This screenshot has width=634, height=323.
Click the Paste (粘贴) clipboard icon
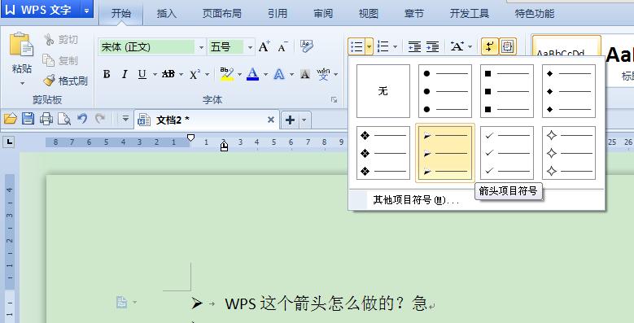21,45
